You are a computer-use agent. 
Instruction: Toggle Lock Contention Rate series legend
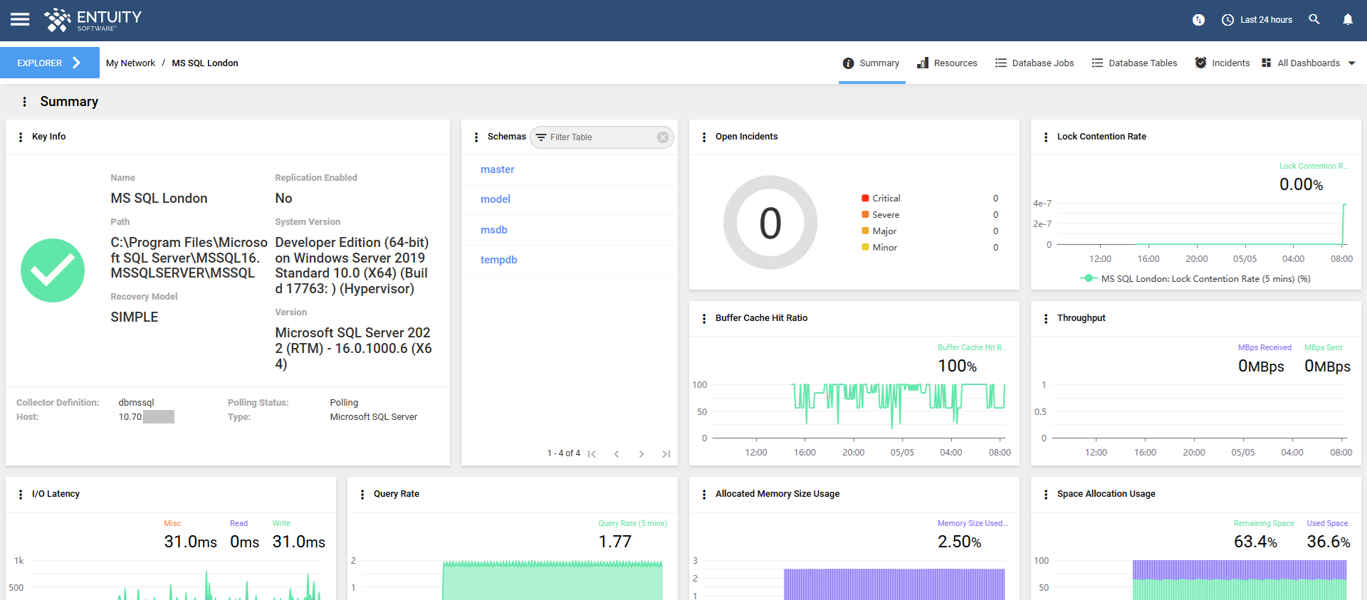(1195, 278)
